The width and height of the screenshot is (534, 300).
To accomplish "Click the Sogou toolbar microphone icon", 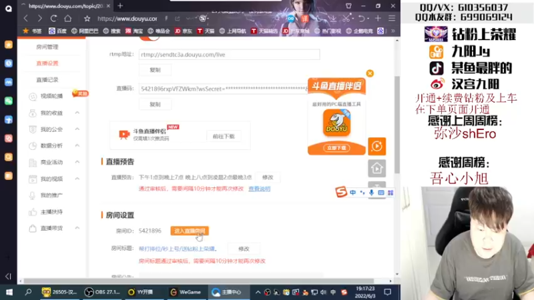I will pyautogui.click(x=372, y=193).
